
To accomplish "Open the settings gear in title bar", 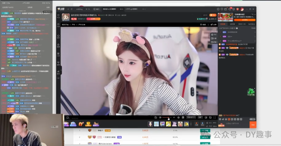I will click(x=233, y=9).
